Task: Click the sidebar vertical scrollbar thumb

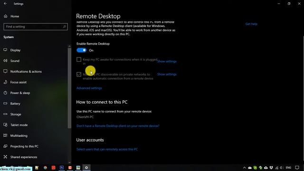Action: pyautogui.click(x=70, y=88)
